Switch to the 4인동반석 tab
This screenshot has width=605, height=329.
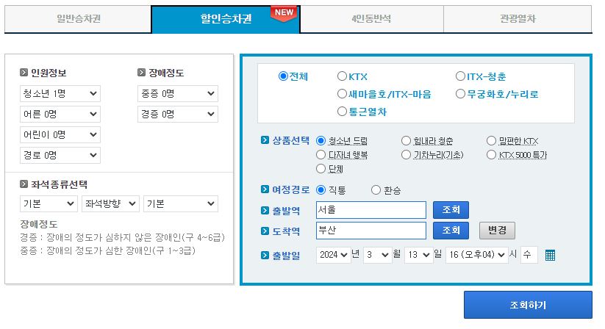coord(371,18)
